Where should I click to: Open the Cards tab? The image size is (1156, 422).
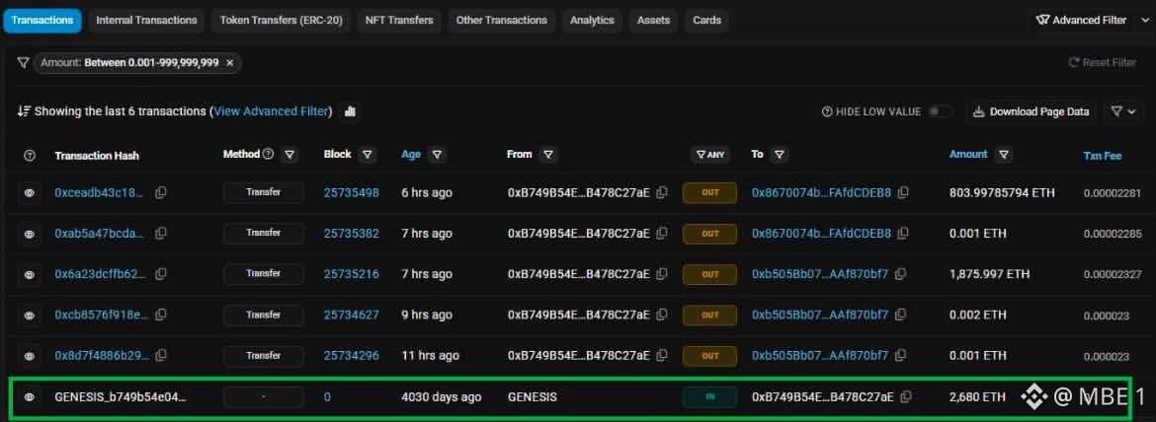(707, 20)
